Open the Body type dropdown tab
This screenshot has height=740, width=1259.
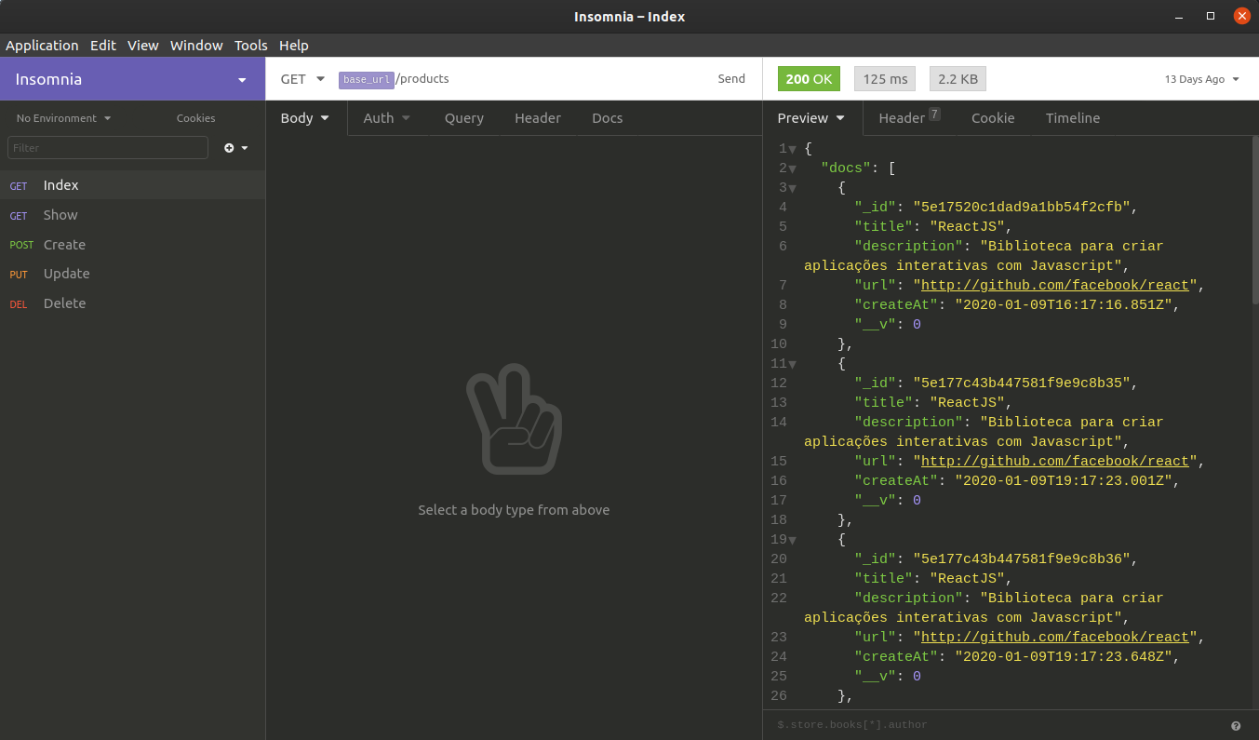point(305,118)
